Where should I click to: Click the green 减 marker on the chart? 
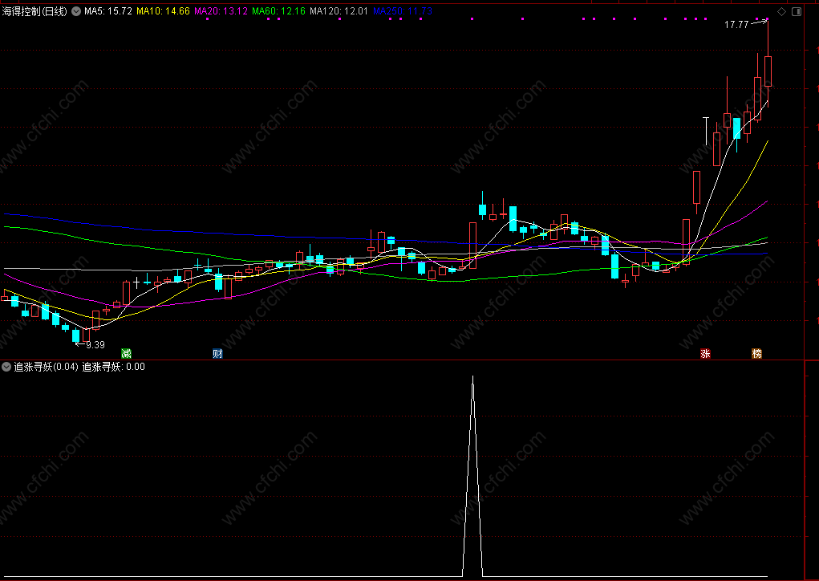pyautogui.click(x=126, y=354)
